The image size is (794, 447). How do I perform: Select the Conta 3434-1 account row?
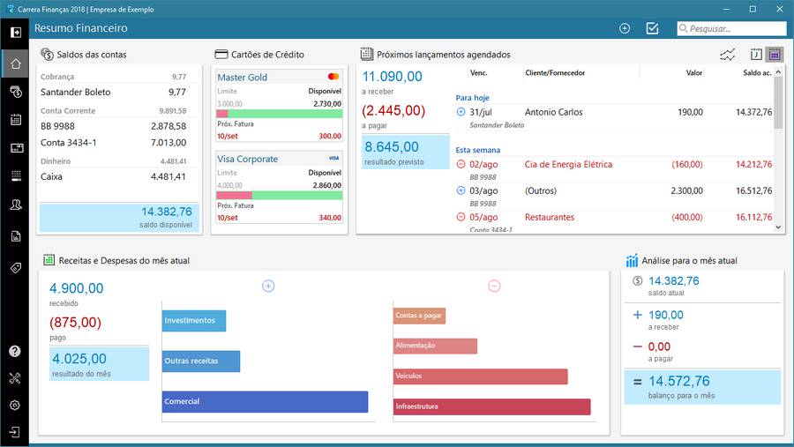114,143
